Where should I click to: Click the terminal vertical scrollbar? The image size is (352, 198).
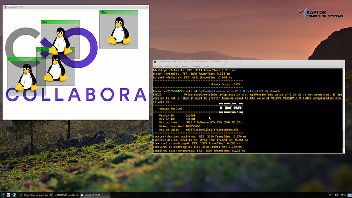[344, 110]
